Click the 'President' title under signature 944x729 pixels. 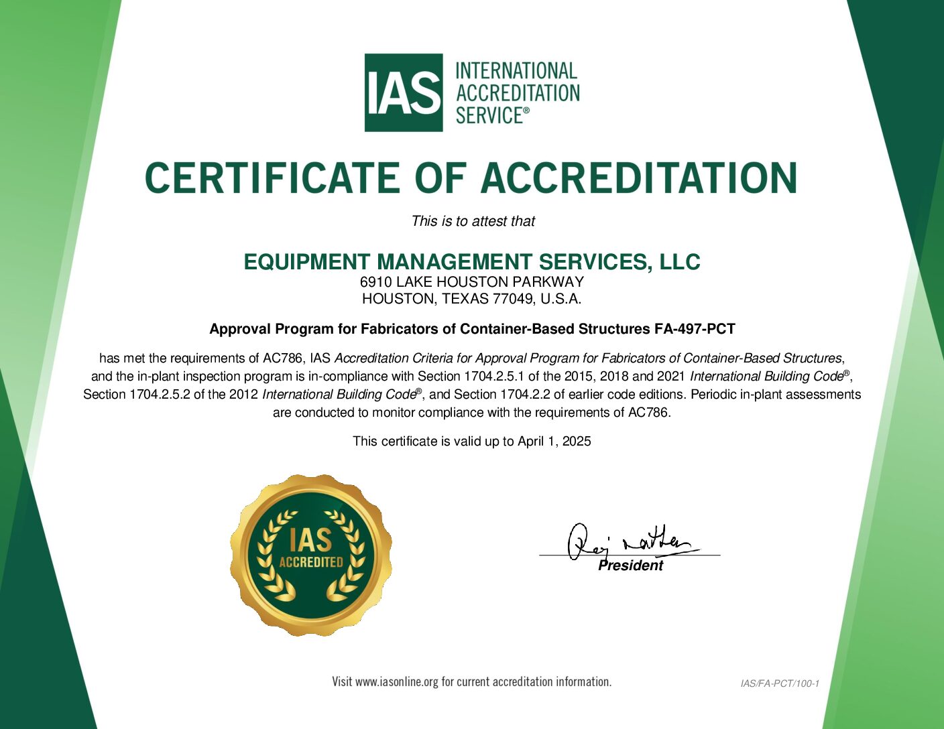pyautogui.click(x=630, y=566)
